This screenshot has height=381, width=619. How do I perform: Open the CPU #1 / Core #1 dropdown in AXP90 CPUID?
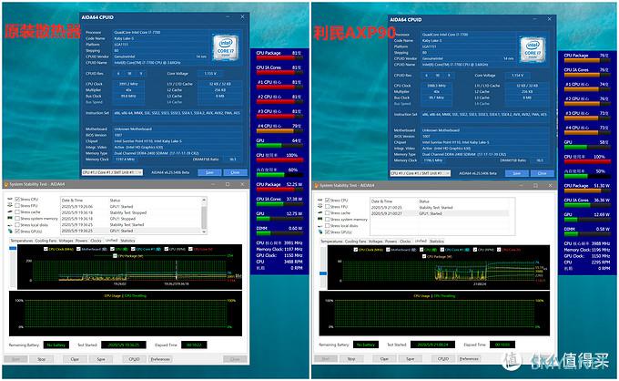(420, 173)
